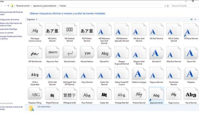The height and width of the screenshot is (113, 199).
Task: Select the Palace Script MT Cursiva font
Action: (122, 73)
